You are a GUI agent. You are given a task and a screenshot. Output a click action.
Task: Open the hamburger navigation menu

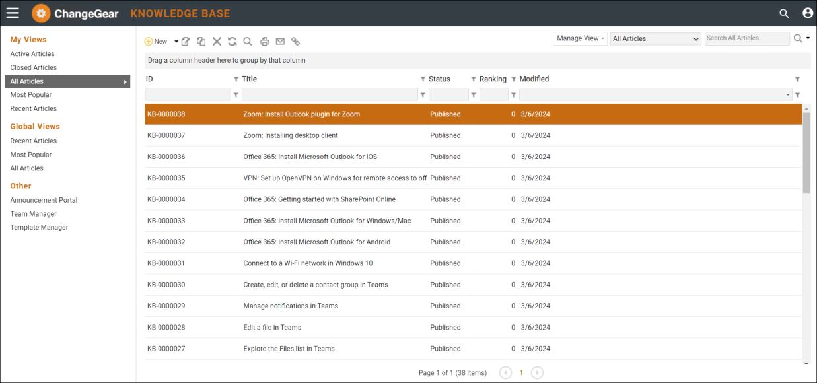(x=13, y=13)
